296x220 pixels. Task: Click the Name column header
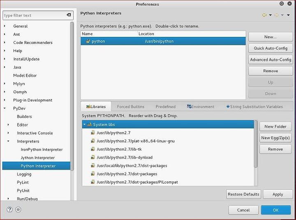[109, 34]
